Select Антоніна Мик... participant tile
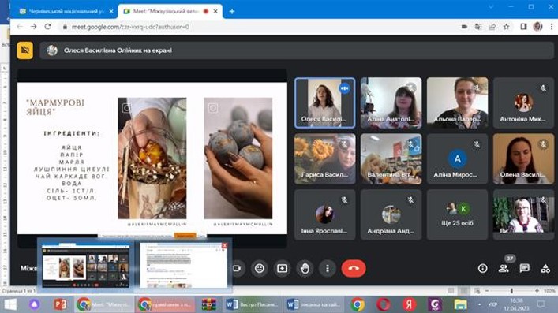The width and height of the screenshot is (558, 313). click(523, 102)
